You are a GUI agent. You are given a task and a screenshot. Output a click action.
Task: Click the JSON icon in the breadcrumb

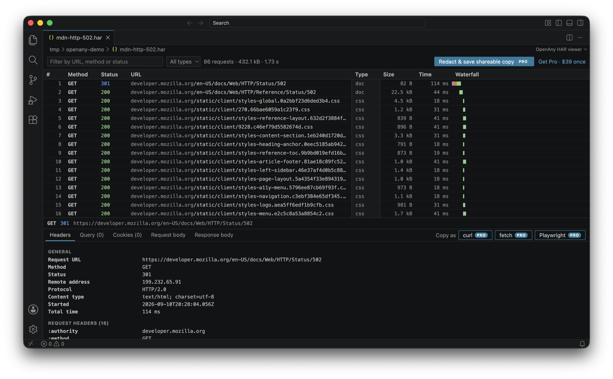[x=115, y=49]
